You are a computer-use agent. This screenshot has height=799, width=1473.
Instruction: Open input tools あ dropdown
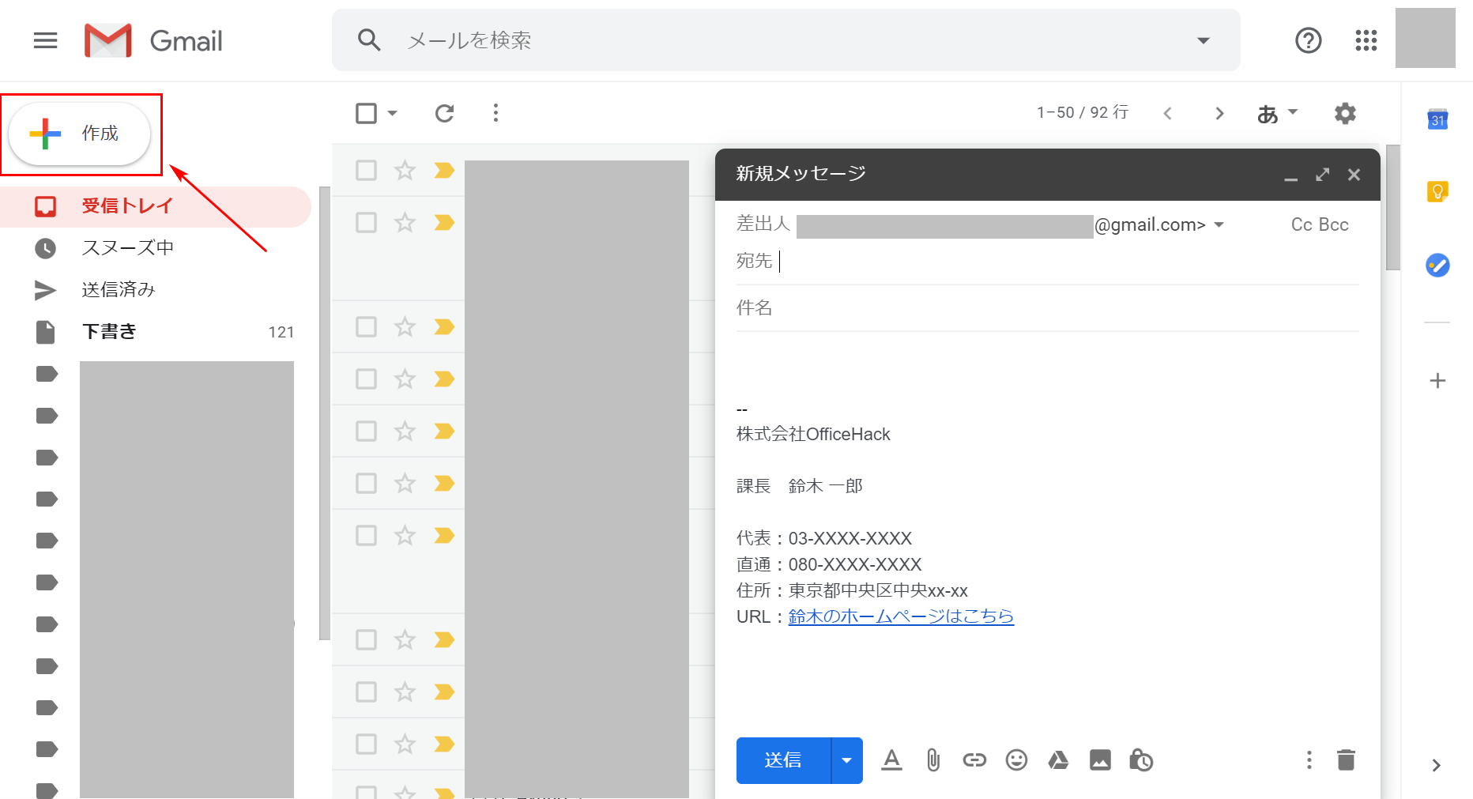coord(1277,114)
